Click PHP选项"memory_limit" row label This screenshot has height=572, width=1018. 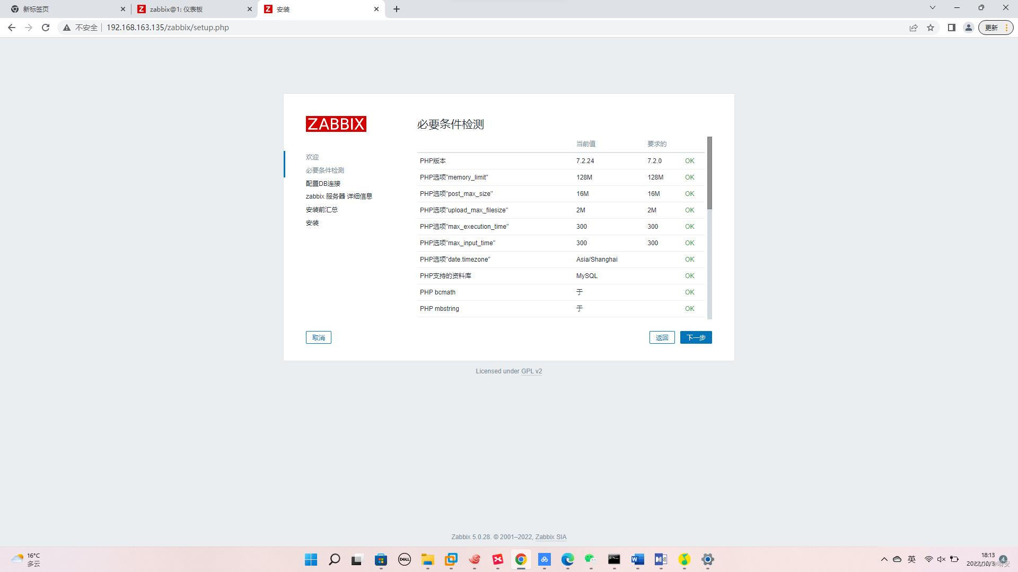click(x=454, y=177)
